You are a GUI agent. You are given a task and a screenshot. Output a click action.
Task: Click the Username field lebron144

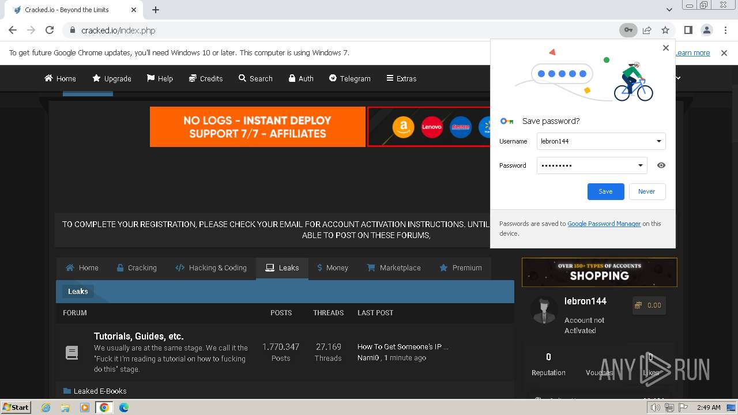coord(601,141)
